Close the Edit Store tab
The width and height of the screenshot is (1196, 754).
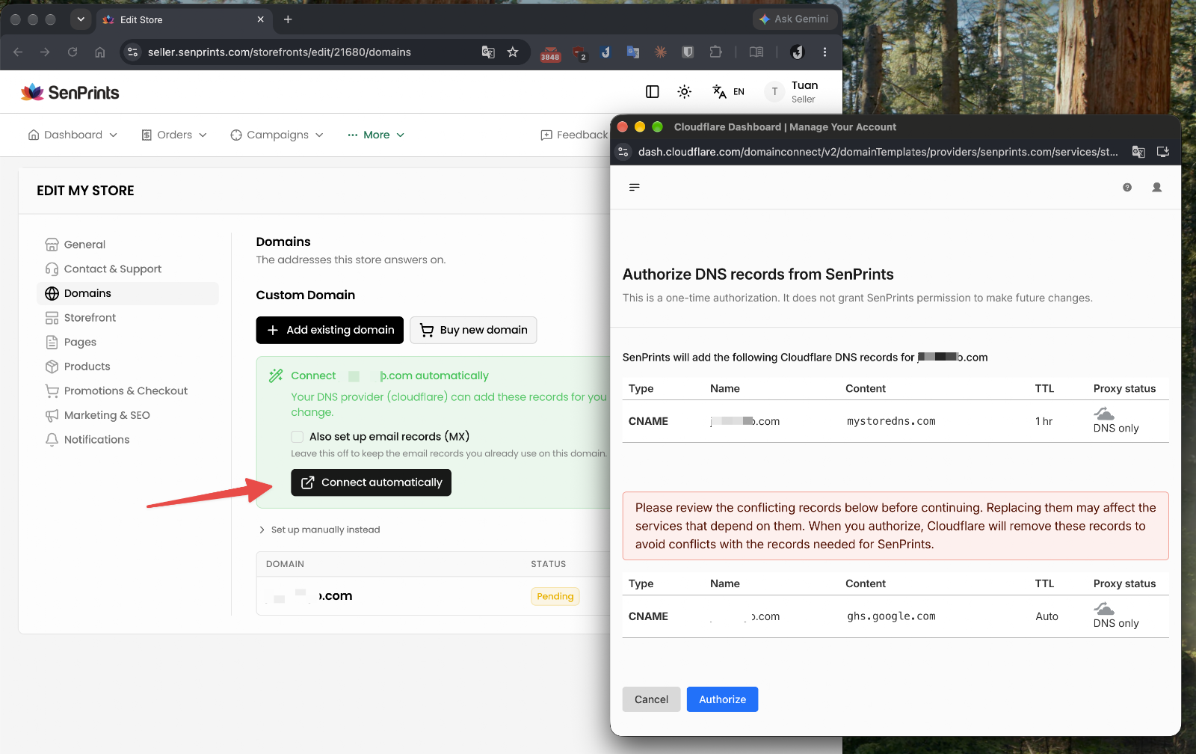click(x=260, y=19)
